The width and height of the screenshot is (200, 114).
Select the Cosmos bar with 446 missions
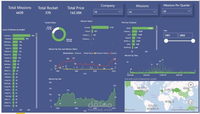coord(21,35)
